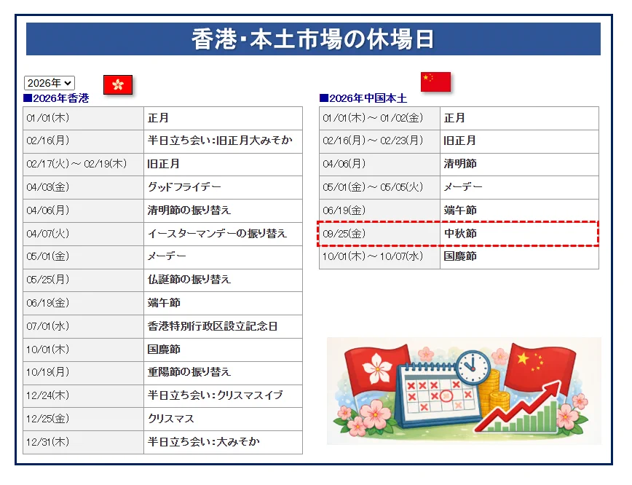Click mainland 旧正月 cell beside 02/16～02/23
The image size is (632, 485).
pos(520,141)
